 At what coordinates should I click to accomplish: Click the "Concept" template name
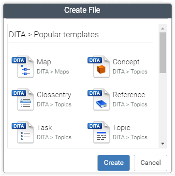click(x=126, y=62)
